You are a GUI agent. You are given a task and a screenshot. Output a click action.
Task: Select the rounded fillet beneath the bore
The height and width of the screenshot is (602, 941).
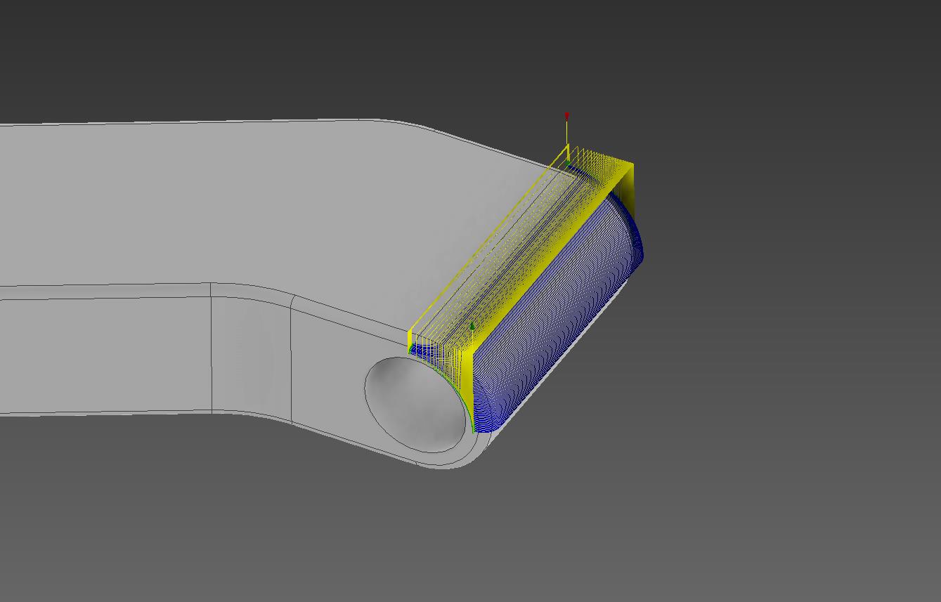click(450, 462)
